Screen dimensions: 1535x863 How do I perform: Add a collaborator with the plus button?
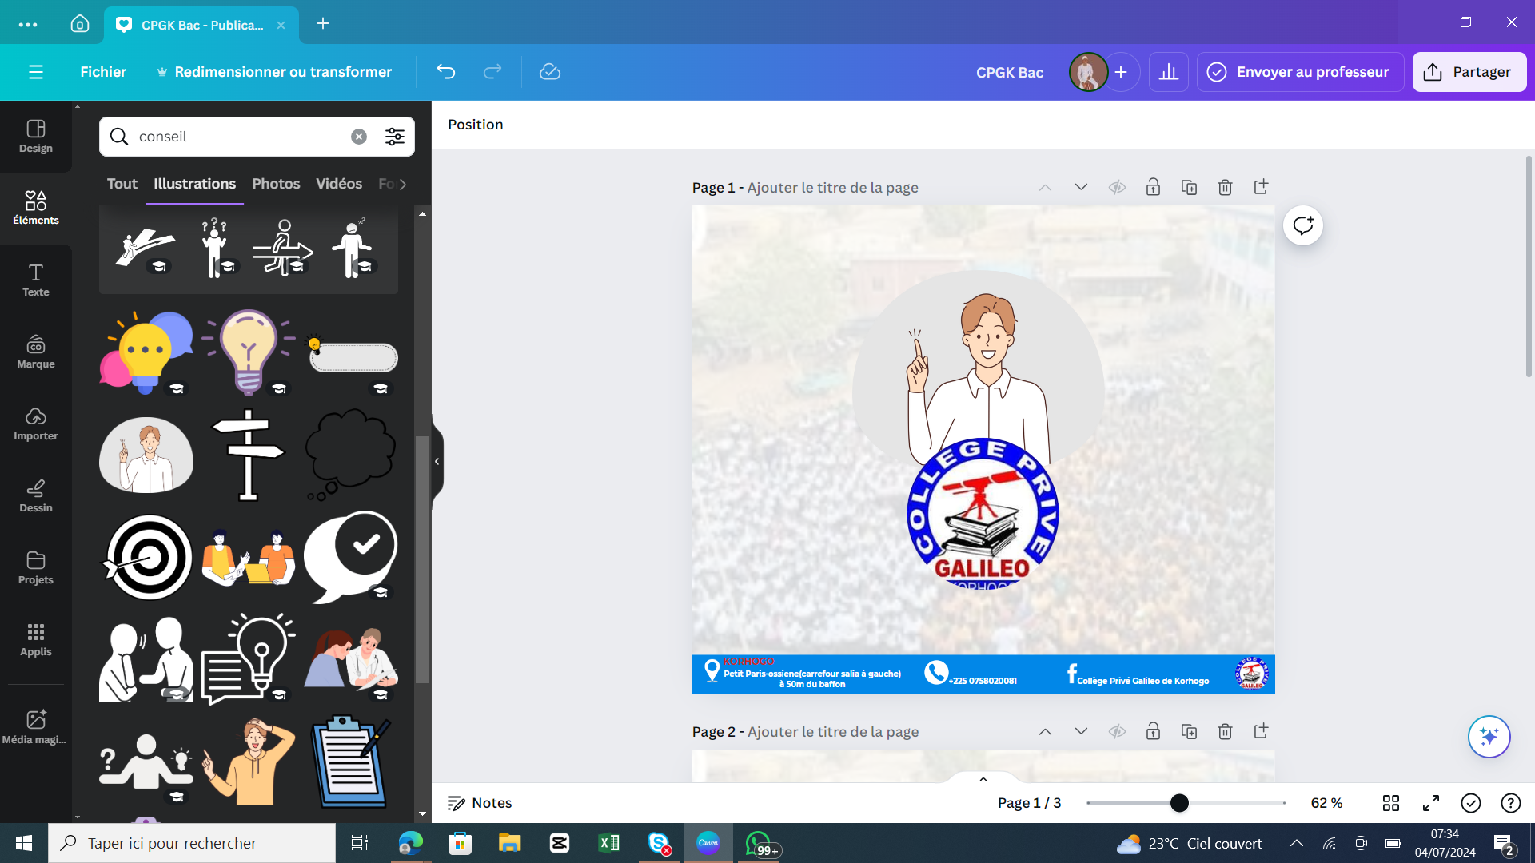(1121, 72)
